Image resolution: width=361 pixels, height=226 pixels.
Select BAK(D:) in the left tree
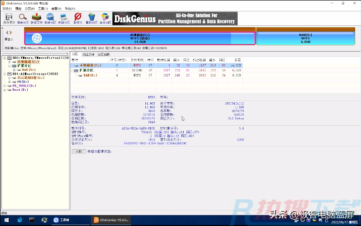coord(29,70)
